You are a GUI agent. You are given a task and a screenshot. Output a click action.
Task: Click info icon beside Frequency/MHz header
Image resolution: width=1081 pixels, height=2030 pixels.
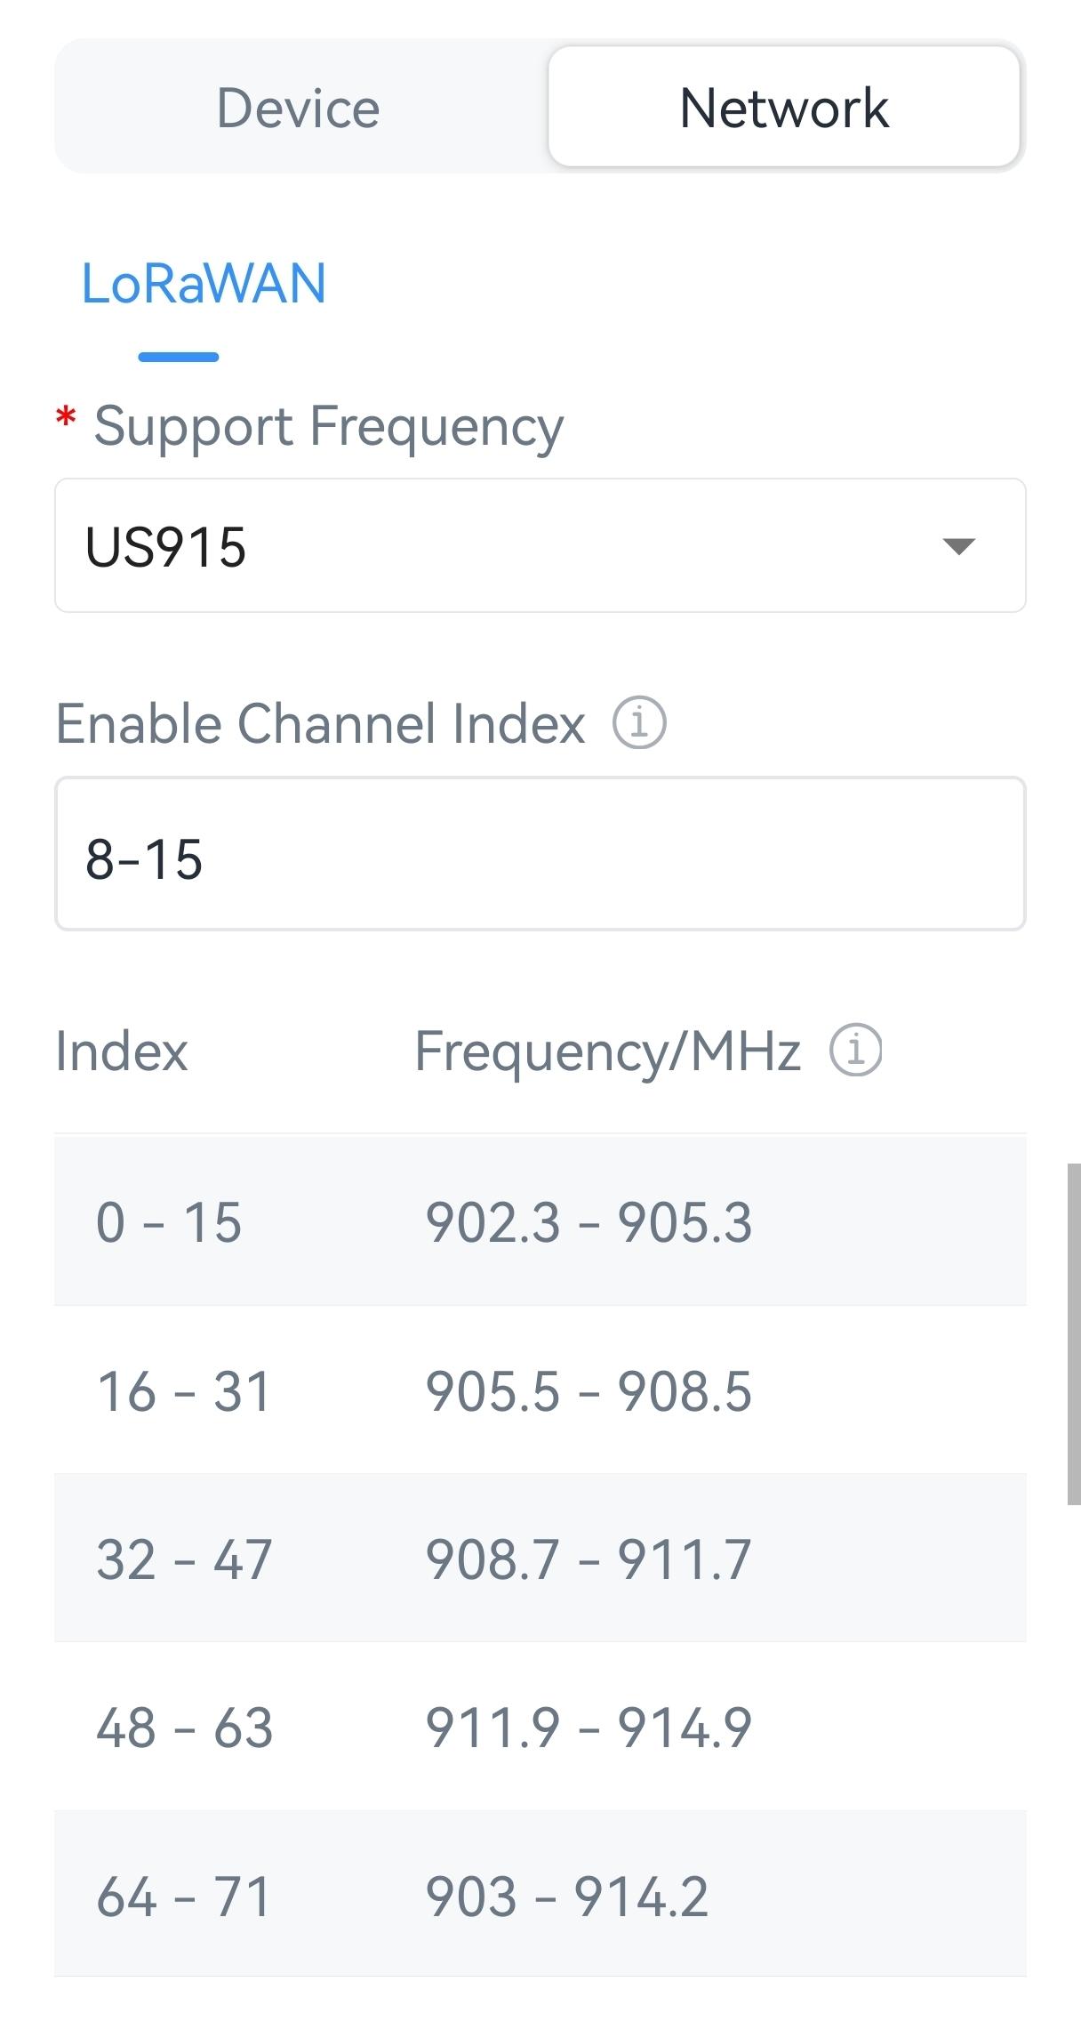point(855,1051)
